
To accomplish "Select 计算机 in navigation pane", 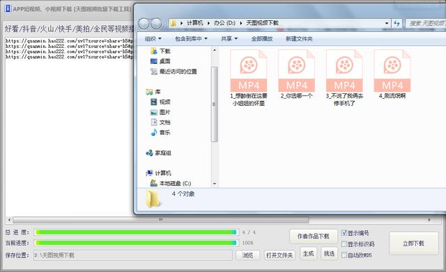I will pyautogui.click(x=158, y=173).
